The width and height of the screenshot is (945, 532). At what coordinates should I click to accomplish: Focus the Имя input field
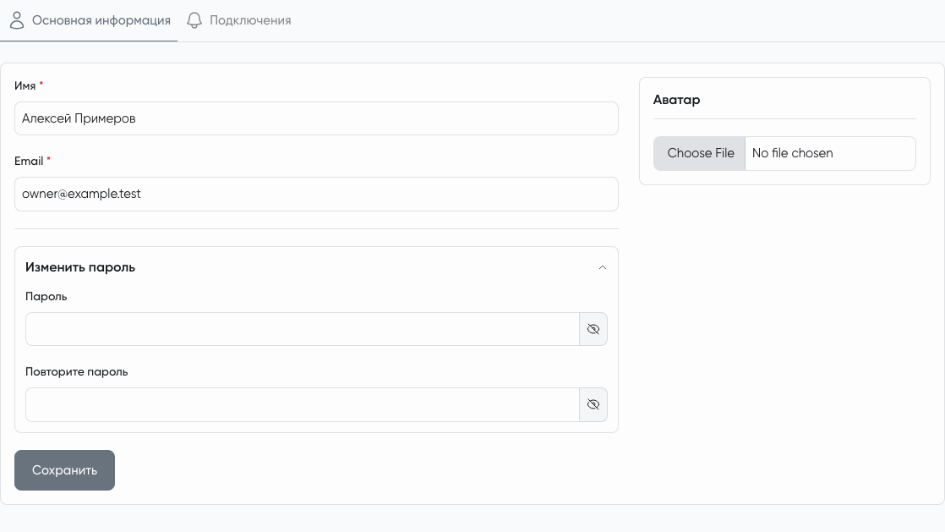316,118
